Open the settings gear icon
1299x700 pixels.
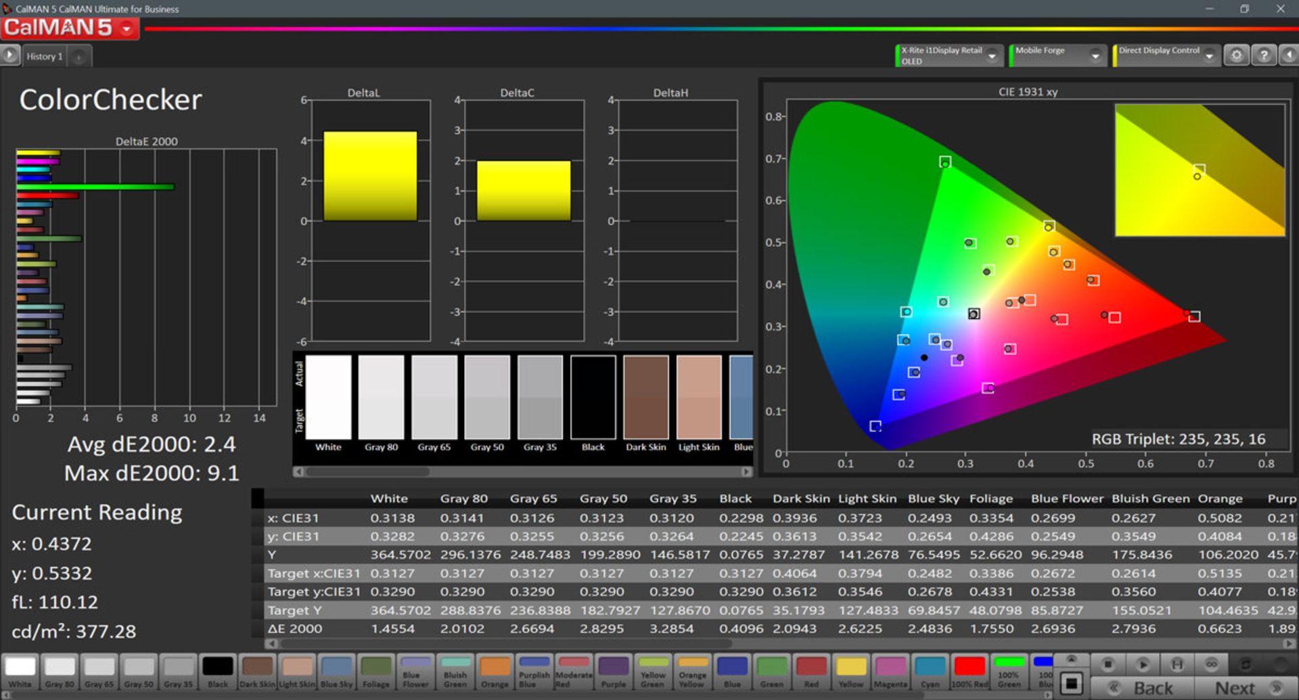pyautogui.click(x=1236, y=55)
